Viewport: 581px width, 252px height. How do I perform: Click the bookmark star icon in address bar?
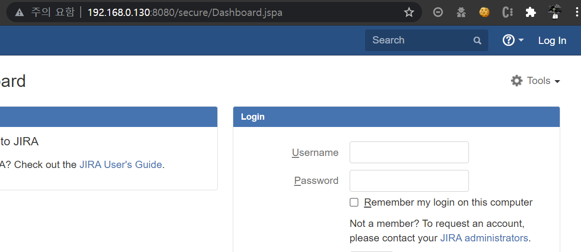(x=409, y=13)
